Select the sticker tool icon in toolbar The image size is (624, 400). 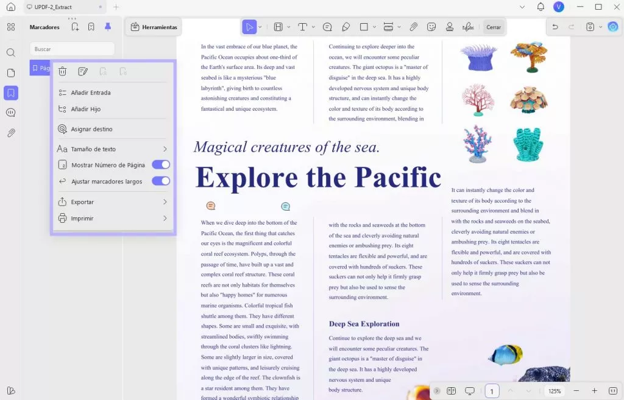(431, 27)
